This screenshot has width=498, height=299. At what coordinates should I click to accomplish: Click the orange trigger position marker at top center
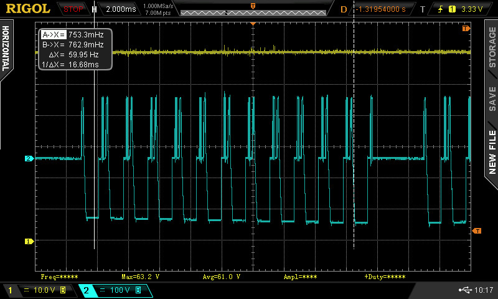253,23
